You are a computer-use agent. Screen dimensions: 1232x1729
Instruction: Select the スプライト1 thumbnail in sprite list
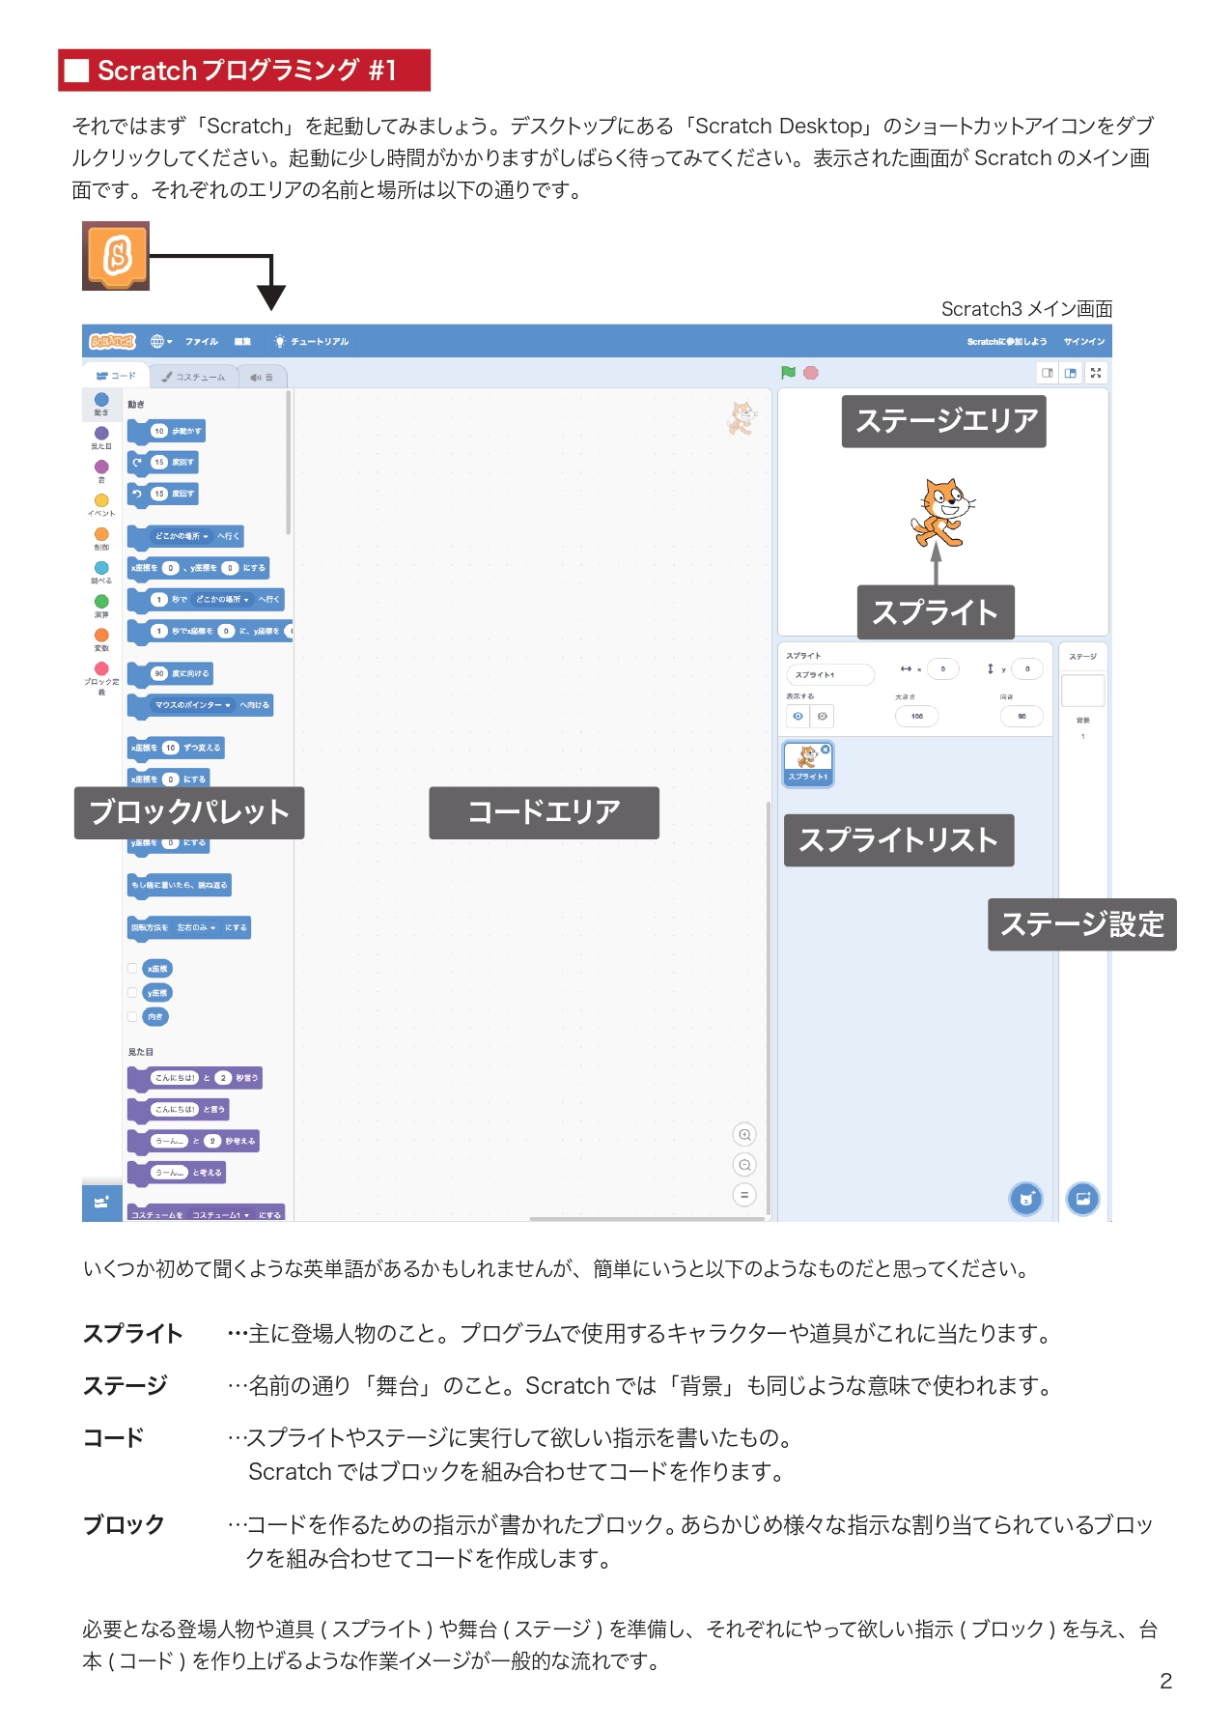(808, 764)
